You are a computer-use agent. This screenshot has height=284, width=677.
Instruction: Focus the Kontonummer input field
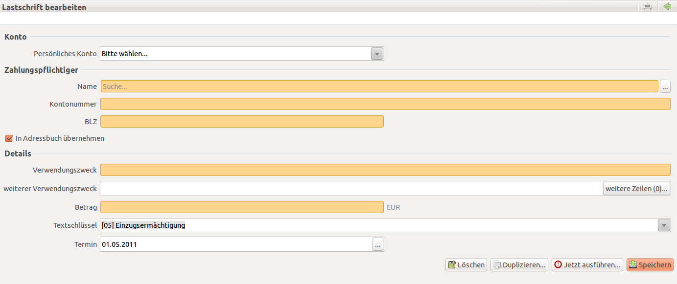[x=385, y=104]
